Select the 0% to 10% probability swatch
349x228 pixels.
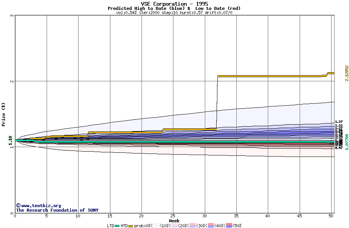(x=156, y=225)
